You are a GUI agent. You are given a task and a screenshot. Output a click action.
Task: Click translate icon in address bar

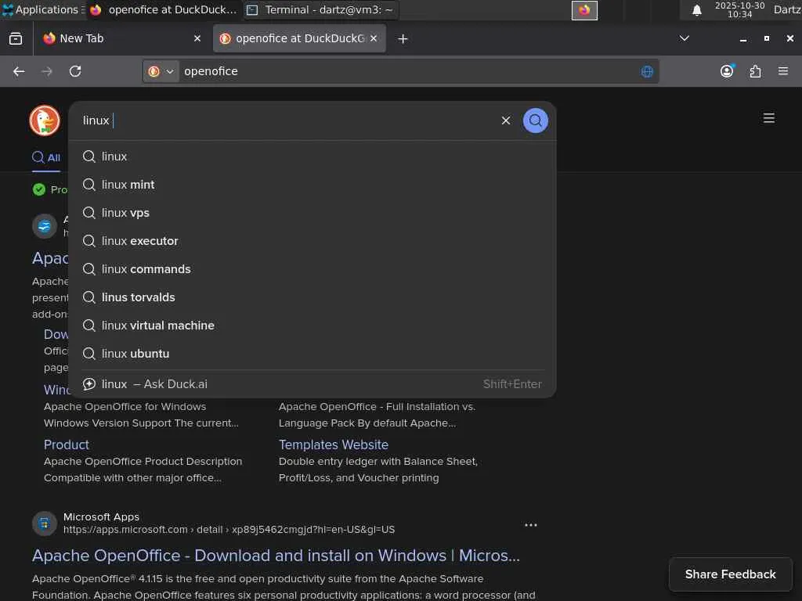(646, 71)
